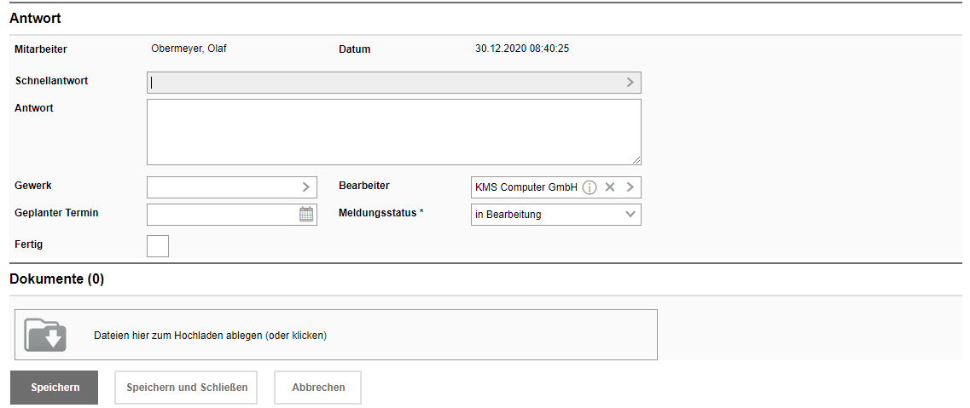Click the "Dateien hier zum Hochladen ablegen" text
This screenshot has height=408, width=970.
[210, 336]
